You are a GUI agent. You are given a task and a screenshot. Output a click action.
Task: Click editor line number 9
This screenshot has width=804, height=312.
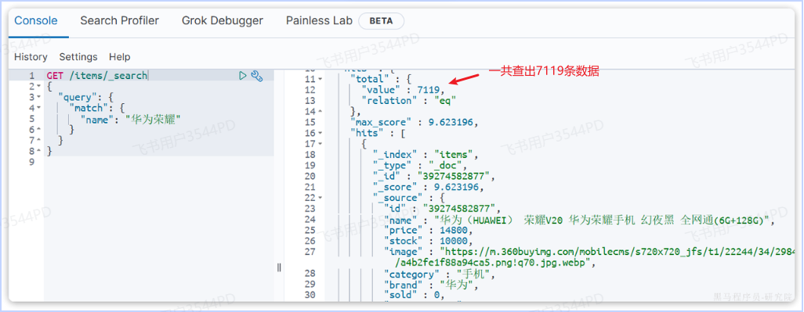pyautogui.click(x=32, y=162)
